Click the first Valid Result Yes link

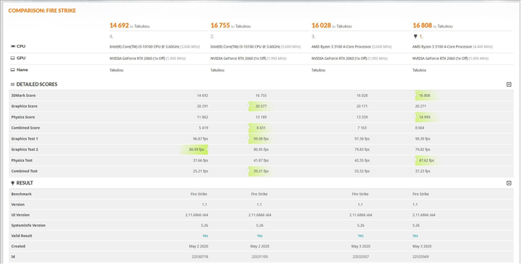(205, 236)
